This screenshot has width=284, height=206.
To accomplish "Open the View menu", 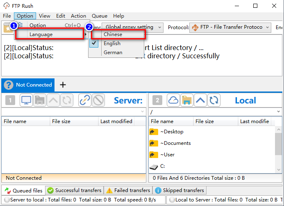I will pos(45,16).
